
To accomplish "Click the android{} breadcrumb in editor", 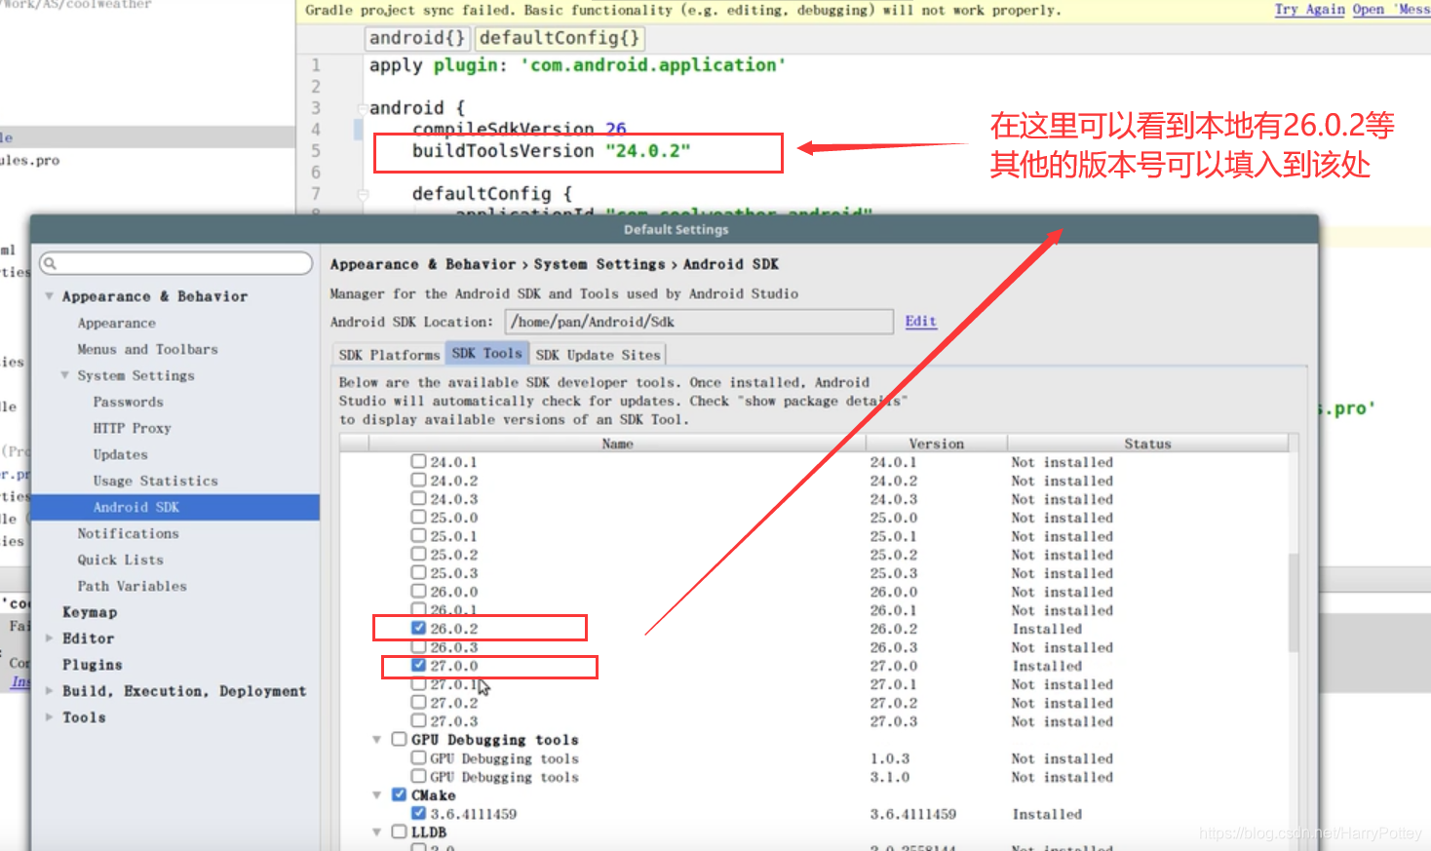I will click(417, 38).
